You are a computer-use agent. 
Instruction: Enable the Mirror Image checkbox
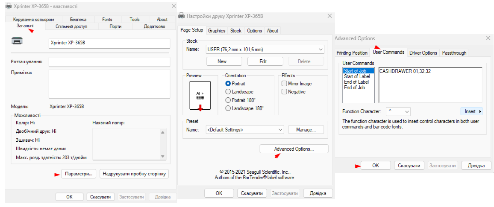click(284, 84)
